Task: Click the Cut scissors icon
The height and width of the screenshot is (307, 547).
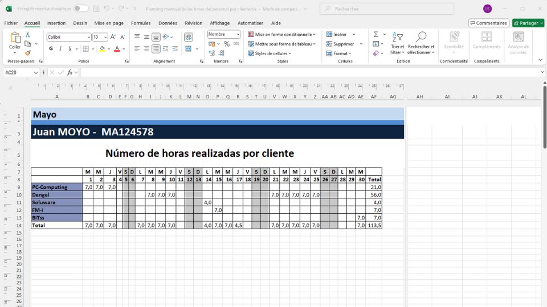Action: (x=27, y=35)
